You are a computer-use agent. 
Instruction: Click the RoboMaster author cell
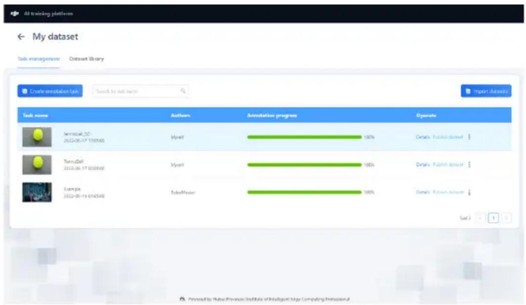click(x=183, y=192)
